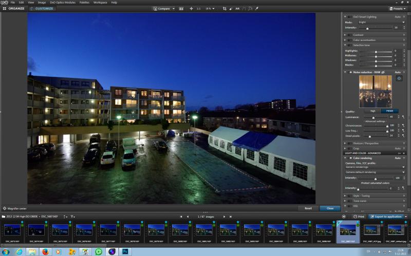The image size is (411, 256).
Task: Open the Generic renderings dropdown
Action: coord(376,167)
